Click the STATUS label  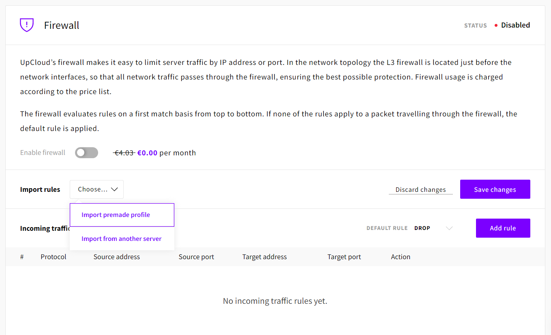(x=476, y=26)
